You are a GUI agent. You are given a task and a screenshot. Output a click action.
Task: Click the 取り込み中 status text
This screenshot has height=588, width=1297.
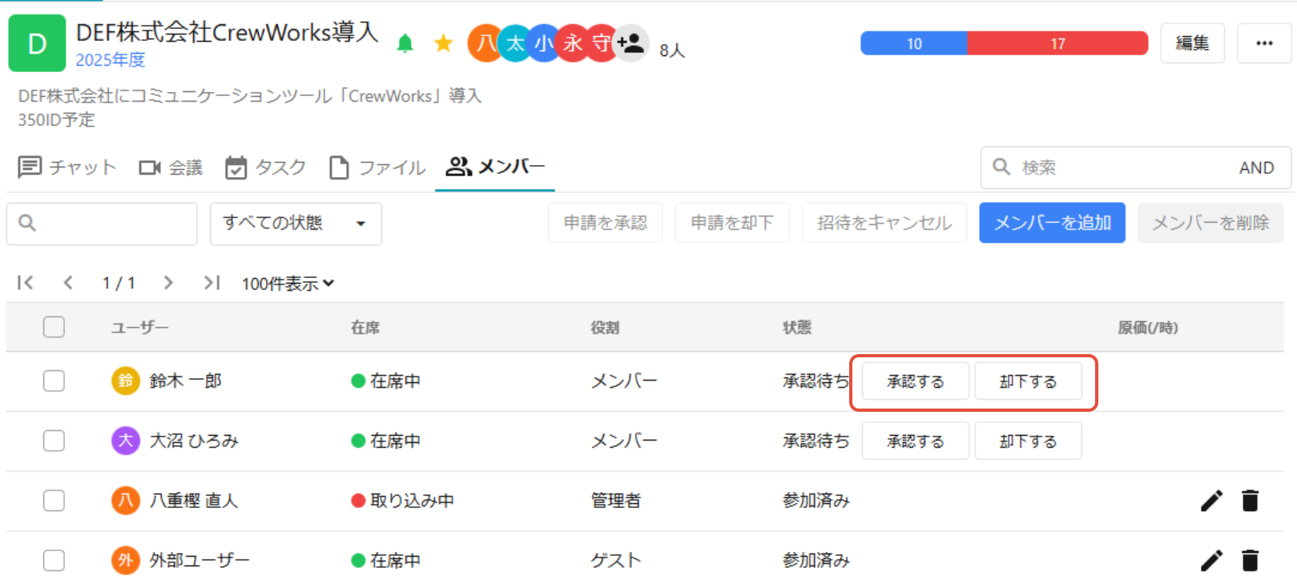pyautogui.click(x=412, y=501)
